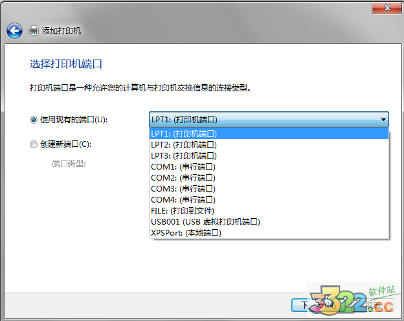The width and height of the screenshot is (404, 321).
Task: Select FILE: (打印到文件) port
Action: coord(269,211)
